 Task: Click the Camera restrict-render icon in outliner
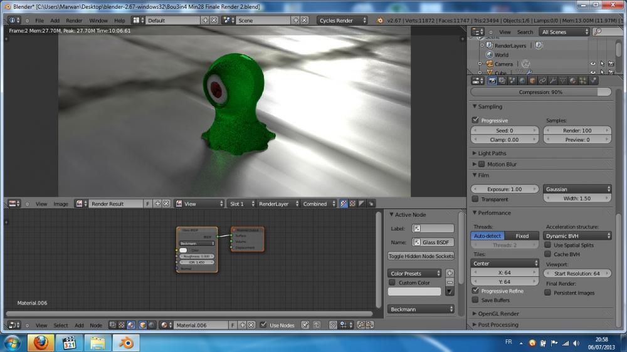611,64
